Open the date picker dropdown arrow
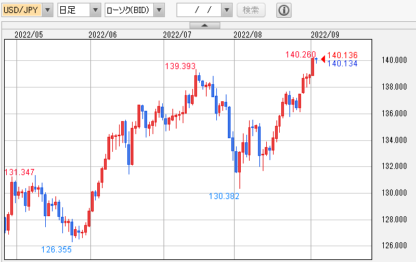The width and height of the screenshot is (416, 262). [227, 10]
